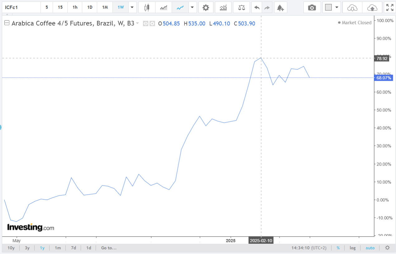Undo the last chart action

257,7
